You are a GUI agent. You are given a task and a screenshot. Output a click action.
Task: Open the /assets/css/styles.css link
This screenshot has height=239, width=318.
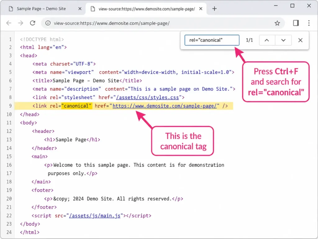pyautogui.click(x=148, y=97)
